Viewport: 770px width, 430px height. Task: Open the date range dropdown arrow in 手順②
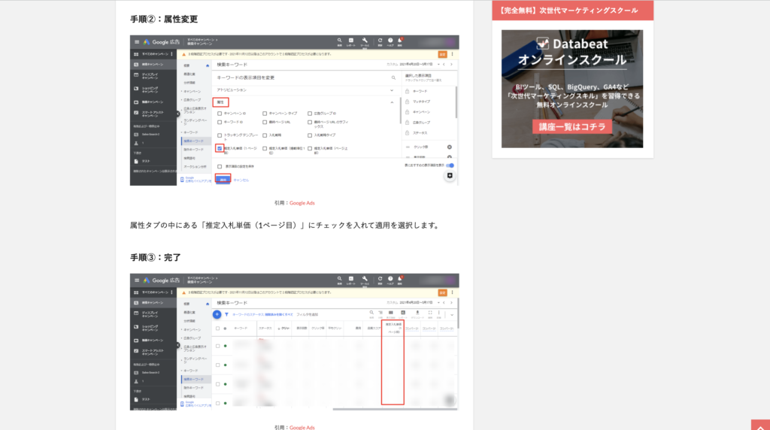pos(438,65)
